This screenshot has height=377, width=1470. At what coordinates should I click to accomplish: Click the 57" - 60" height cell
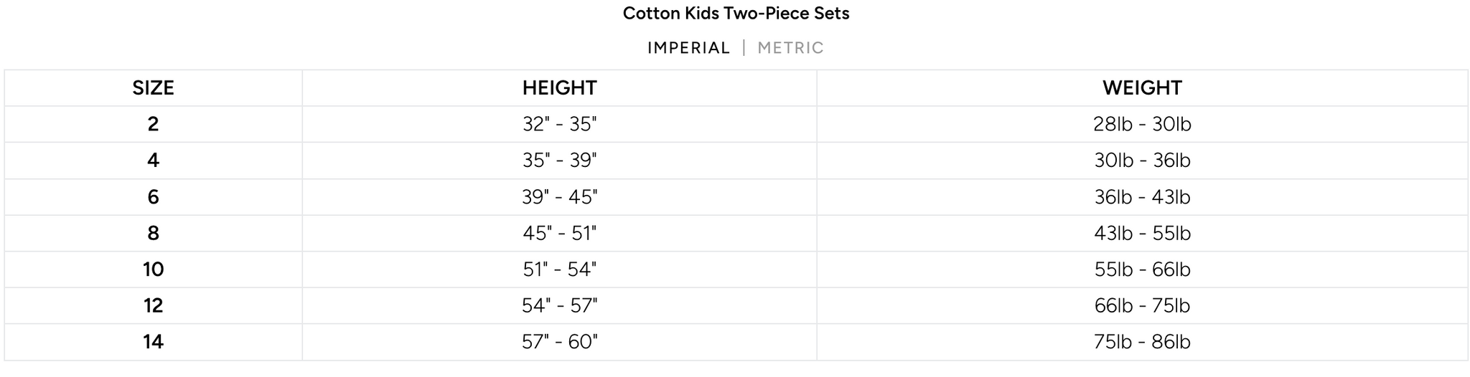559,342
